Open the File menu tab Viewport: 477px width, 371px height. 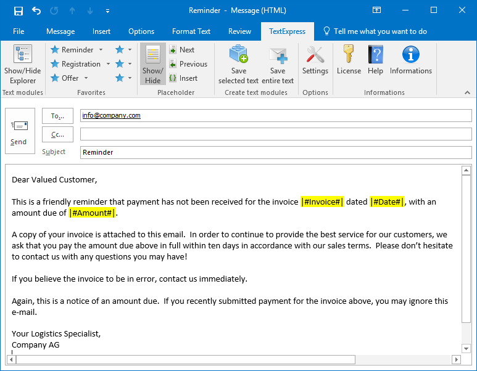click(19, 31)
